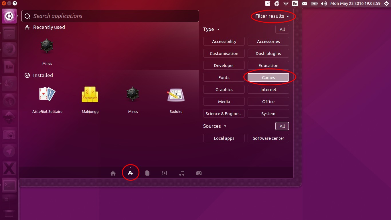Toggle the Graphics filter
Image resolution: width=391 pixels, height=220 pixels.
224,89
